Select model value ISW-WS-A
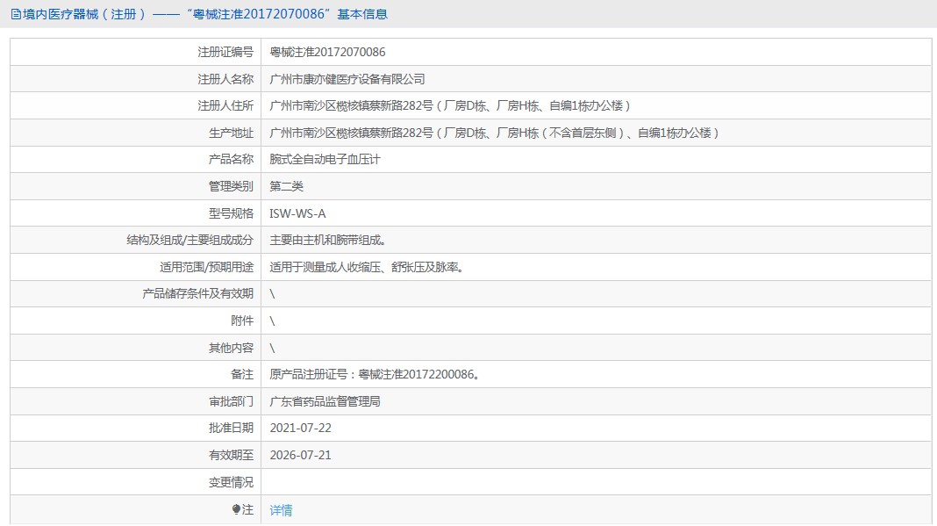The height and width of the screenshot is (526, 937). pos(297,213)
